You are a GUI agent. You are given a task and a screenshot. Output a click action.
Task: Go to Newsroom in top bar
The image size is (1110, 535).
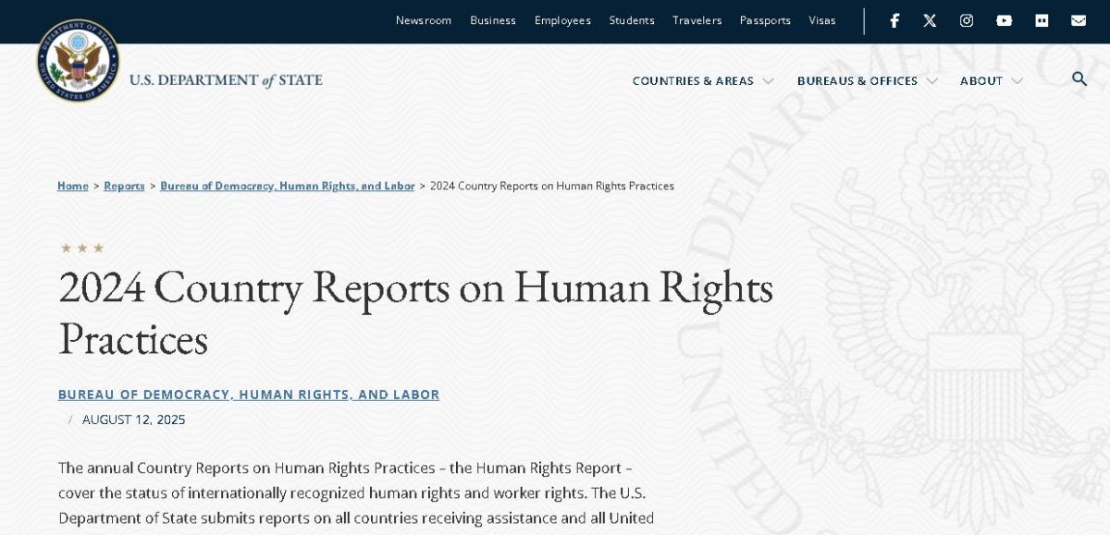click(x=424, y=20)
